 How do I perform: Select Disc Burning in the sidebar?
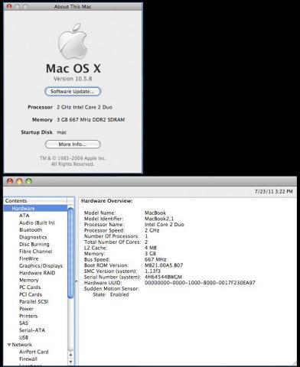click(34, 244)
